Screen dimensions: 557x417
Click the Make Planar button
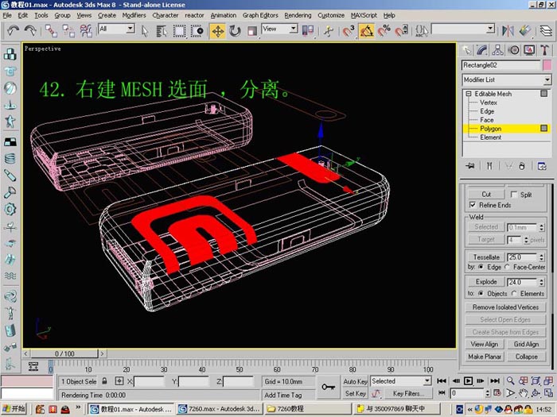coord(485,357)
